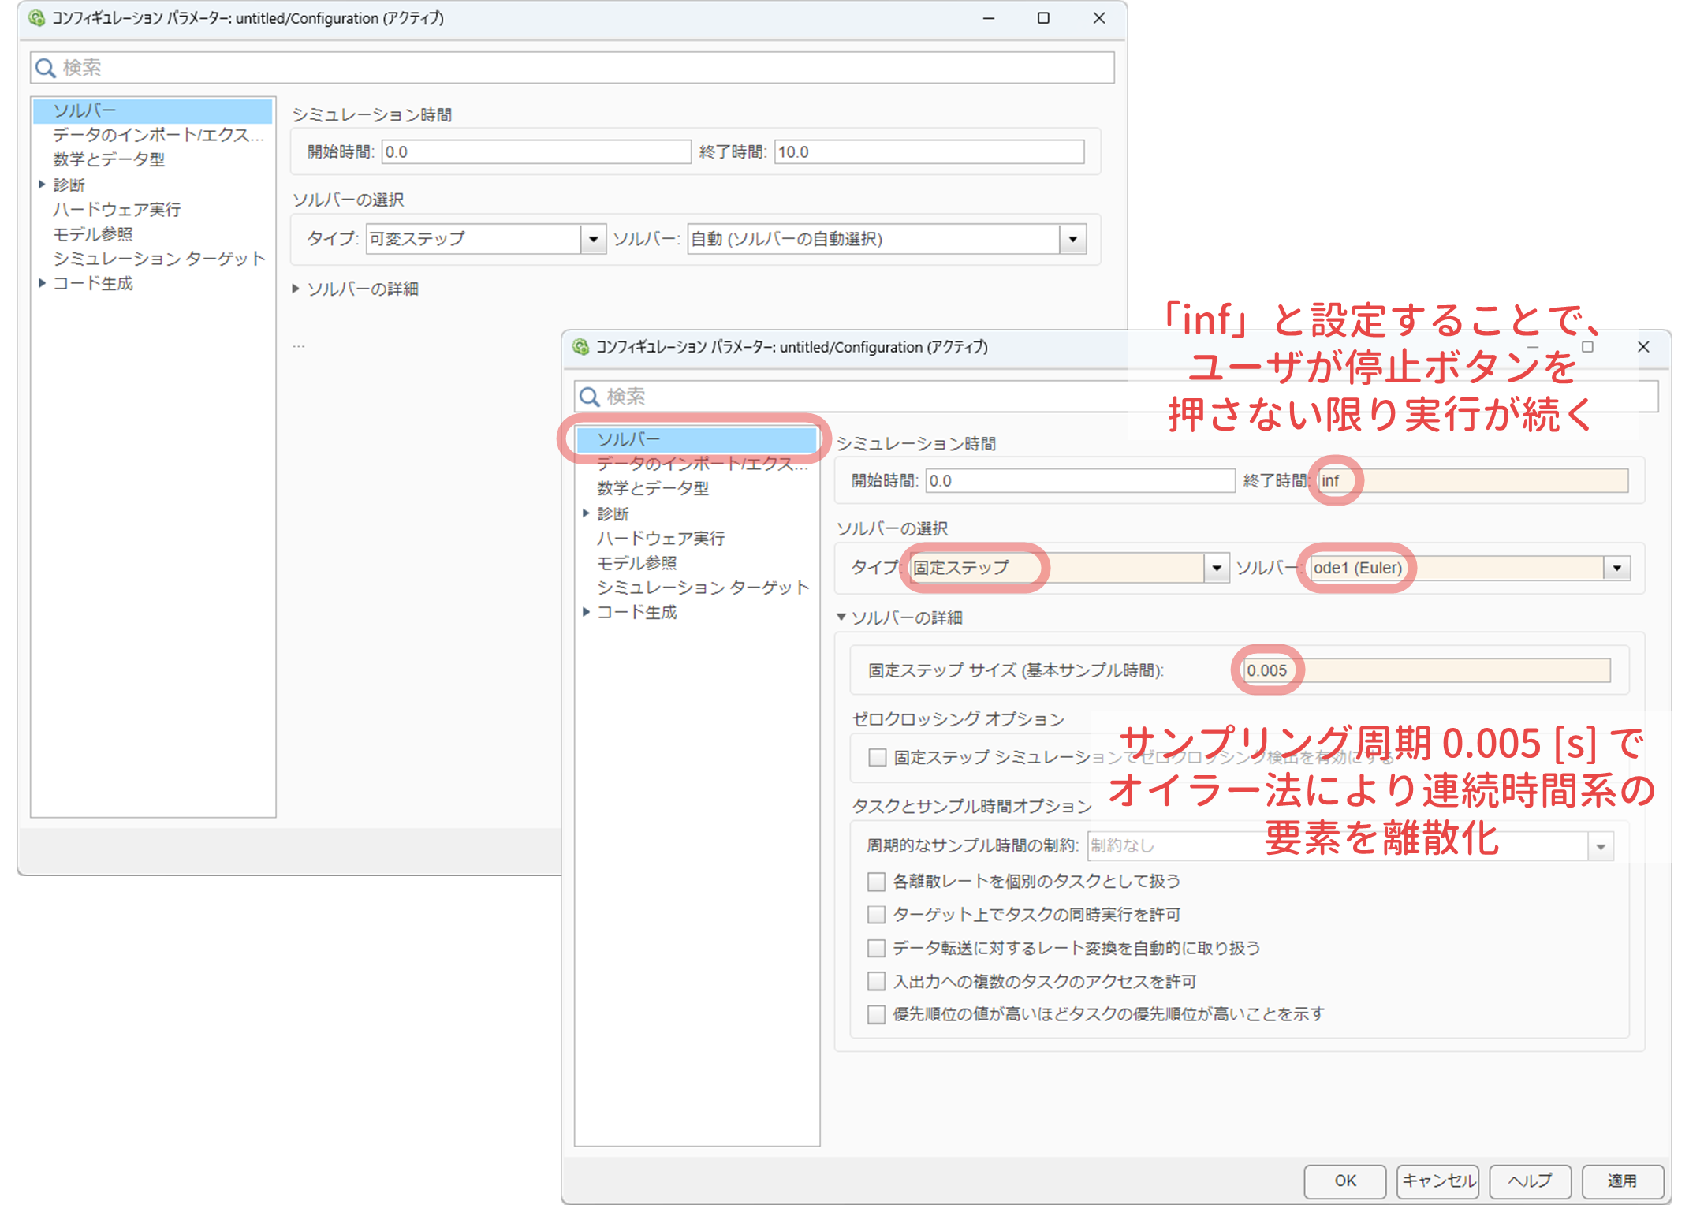Minimize the back configuration window
The width and height of the screenshot is (1689, 1205).
[988, 18]
